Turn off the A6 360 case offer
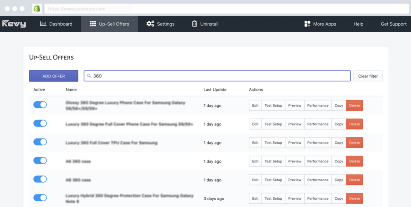The width and height of the screenshot is (411, 207). click(x=40, y=160)
